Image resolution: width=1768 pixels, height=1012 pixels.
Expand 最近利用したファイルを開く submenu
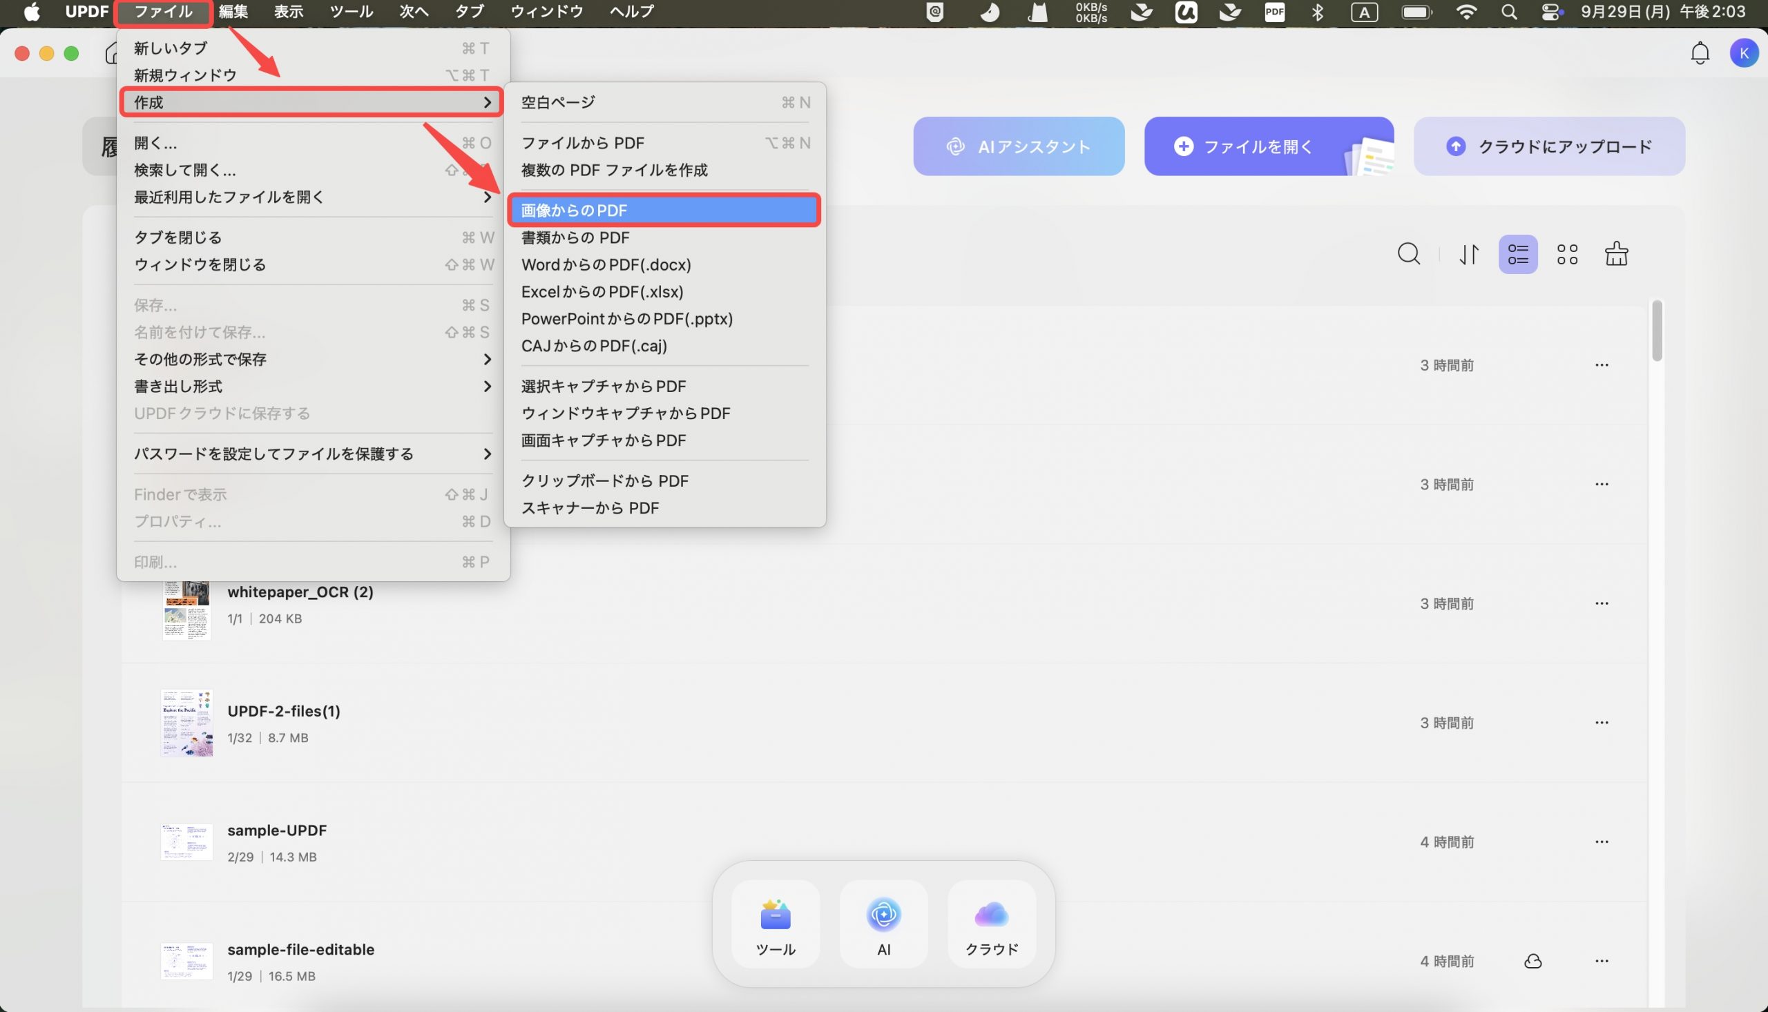tap(312, 197)
